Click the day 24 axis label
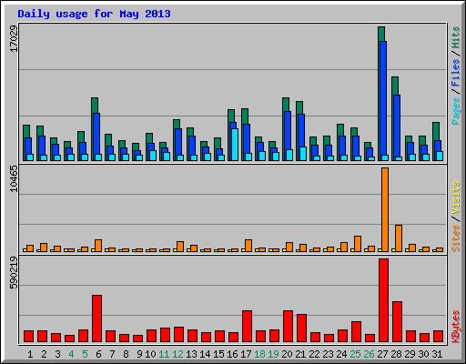 pyautogui.click(x=341, y=354)
